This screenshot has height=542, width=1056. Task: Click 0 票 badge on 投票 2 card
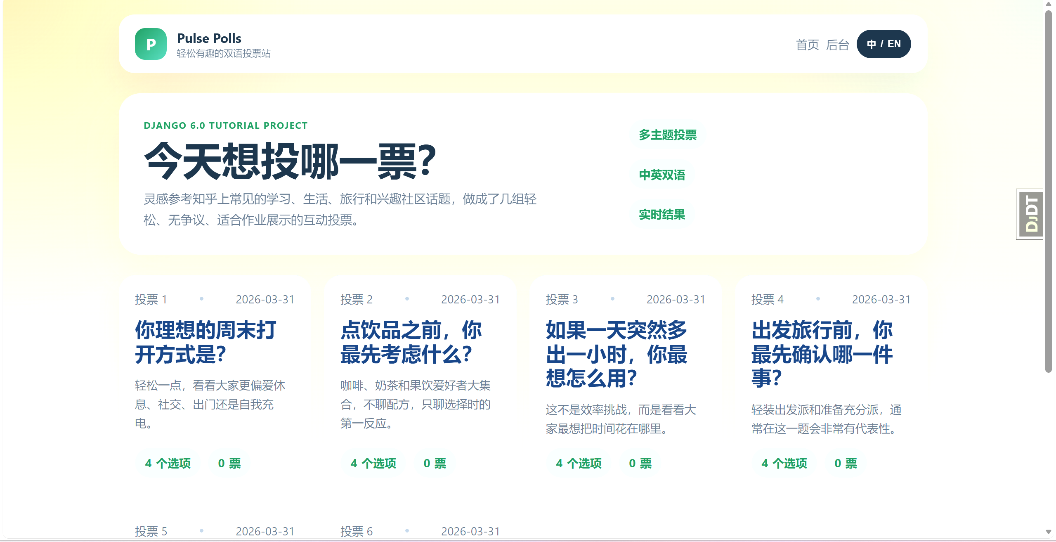point(435,463)
